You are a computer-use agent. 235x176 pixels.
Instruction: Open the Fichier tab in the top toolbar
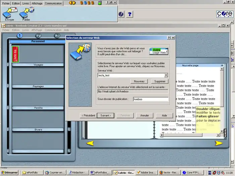point(6,3)
